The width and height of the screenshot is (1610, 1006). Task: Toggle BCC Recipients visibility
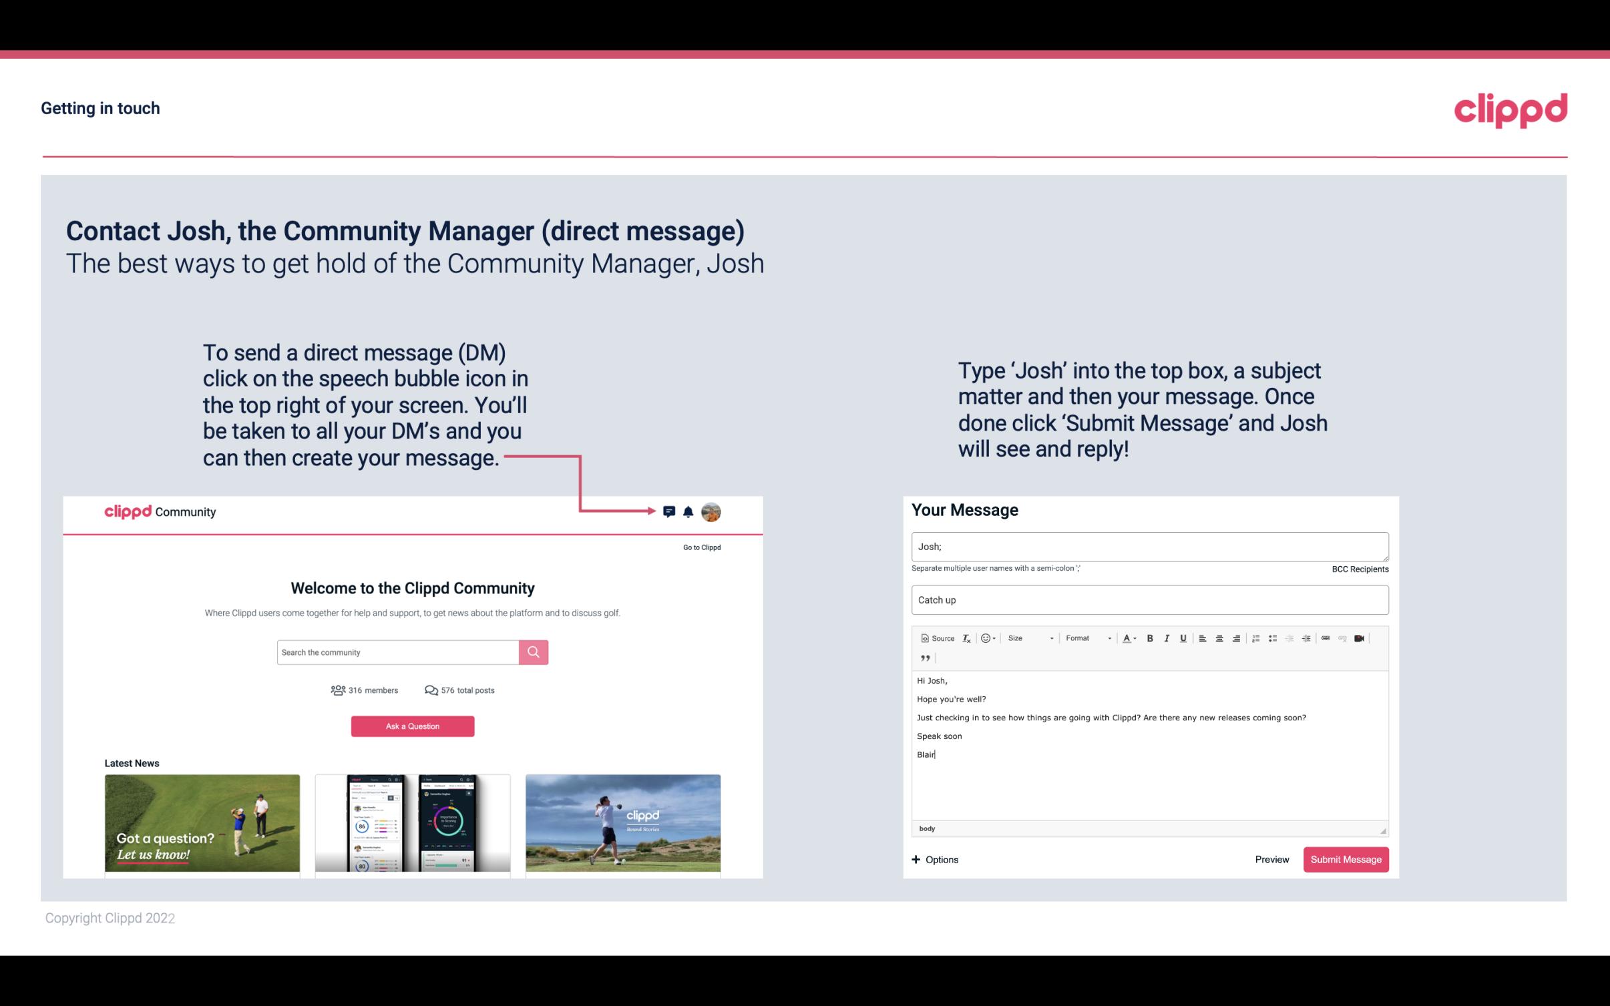pyautogui.click(x=1360, y=569)
